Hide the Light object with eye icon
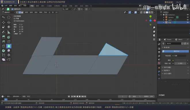 tap(188, 20)
